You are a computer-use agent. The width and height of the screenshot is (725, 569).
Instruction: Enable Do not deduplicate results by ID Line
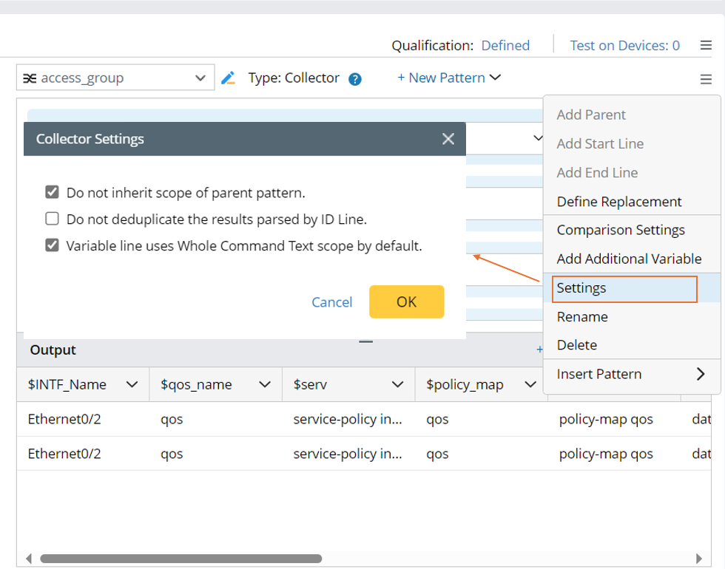coord(53,219)
